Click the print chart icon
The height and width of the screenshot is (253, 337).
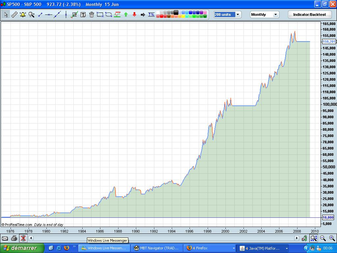pos(13,238)
